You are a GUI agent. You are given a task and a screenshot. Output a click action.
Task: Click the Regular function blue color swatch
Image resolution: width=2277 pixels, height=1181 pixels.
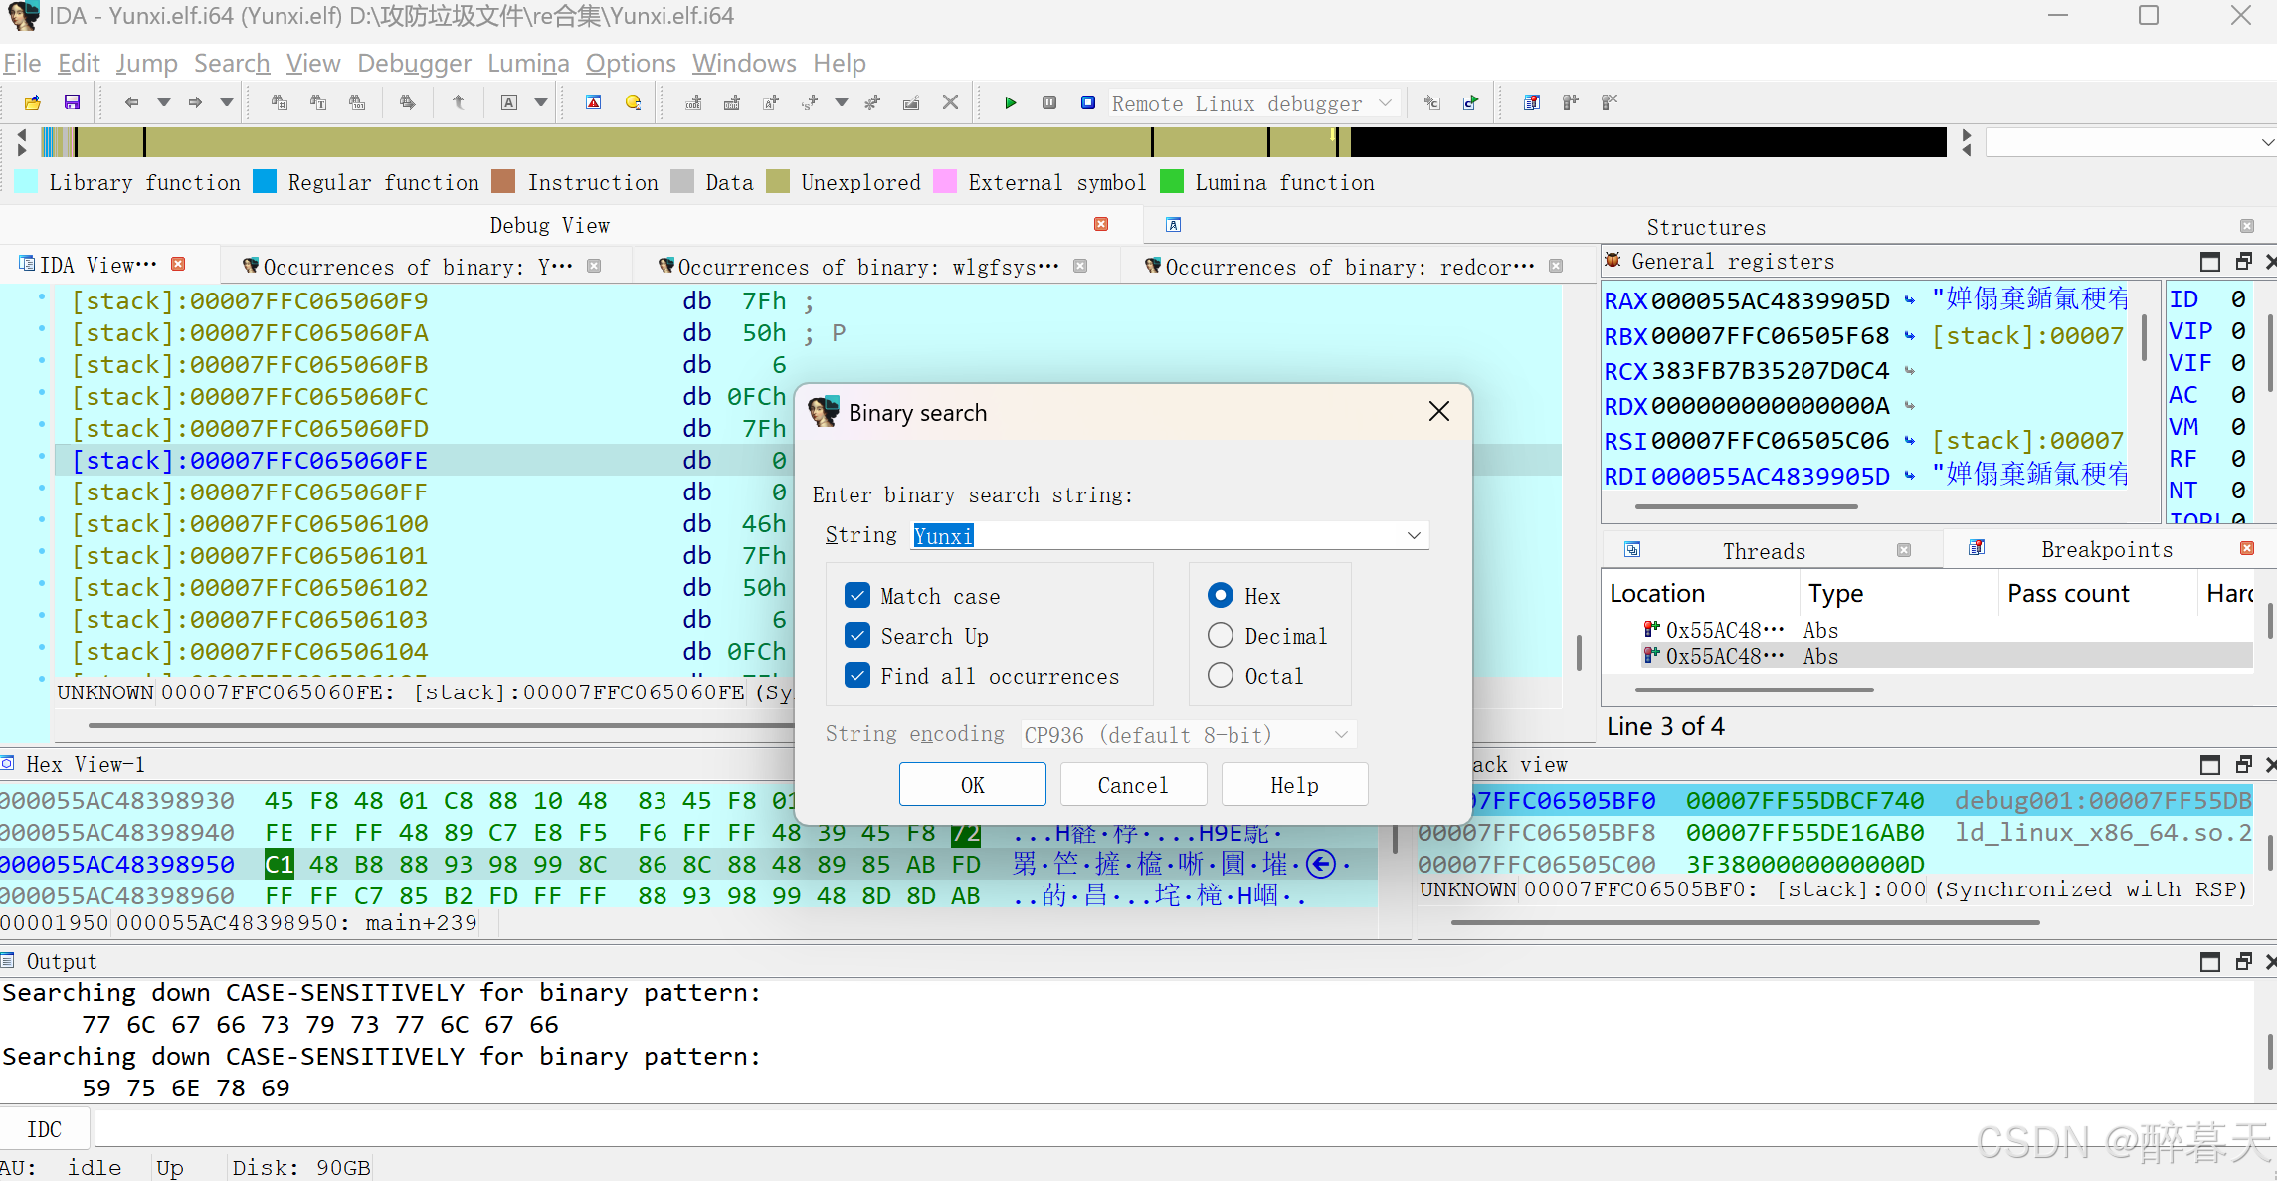point(265,182)
